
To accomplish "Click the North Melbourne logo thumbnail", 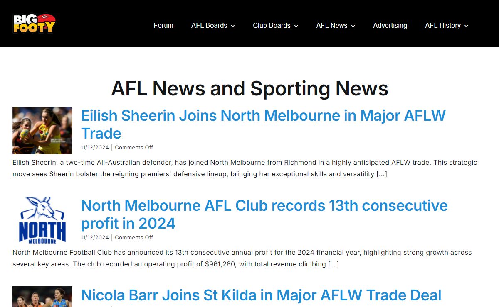I will [42, 221].
